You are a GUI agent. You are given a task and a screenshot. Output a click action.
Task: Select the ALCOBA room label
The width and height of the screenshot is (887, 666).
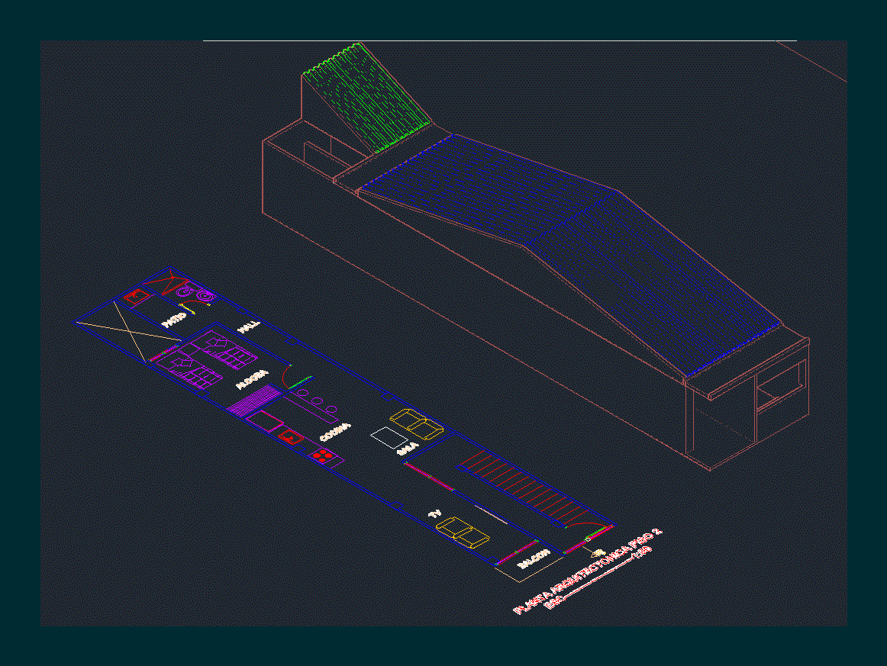[252, 379]
